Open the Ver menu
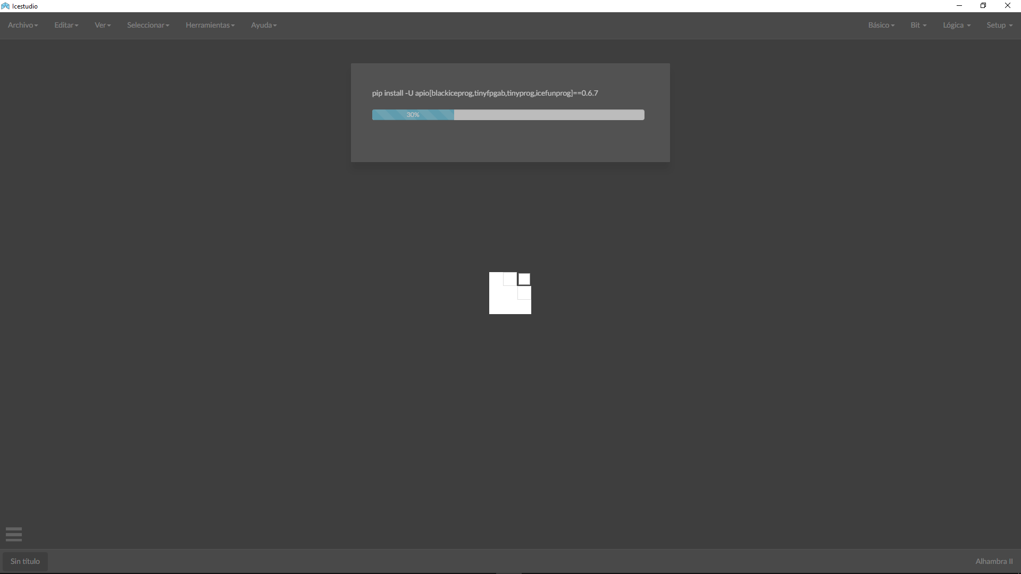This screenshot has width=1021, height=574. point(102,25)
